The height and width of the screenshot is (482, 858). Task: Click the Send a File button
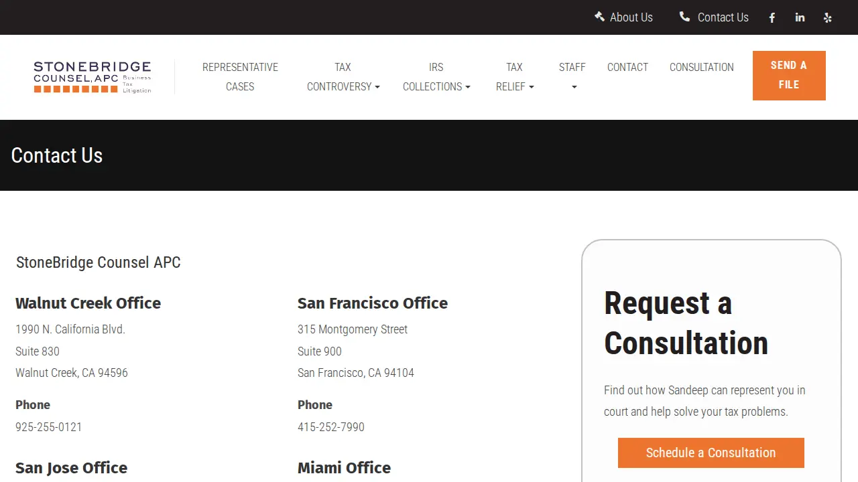click(x=789, y=76)
